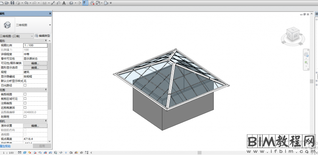
Task: Click the Save icon in quick access toolbar
Action: [12, 3]
